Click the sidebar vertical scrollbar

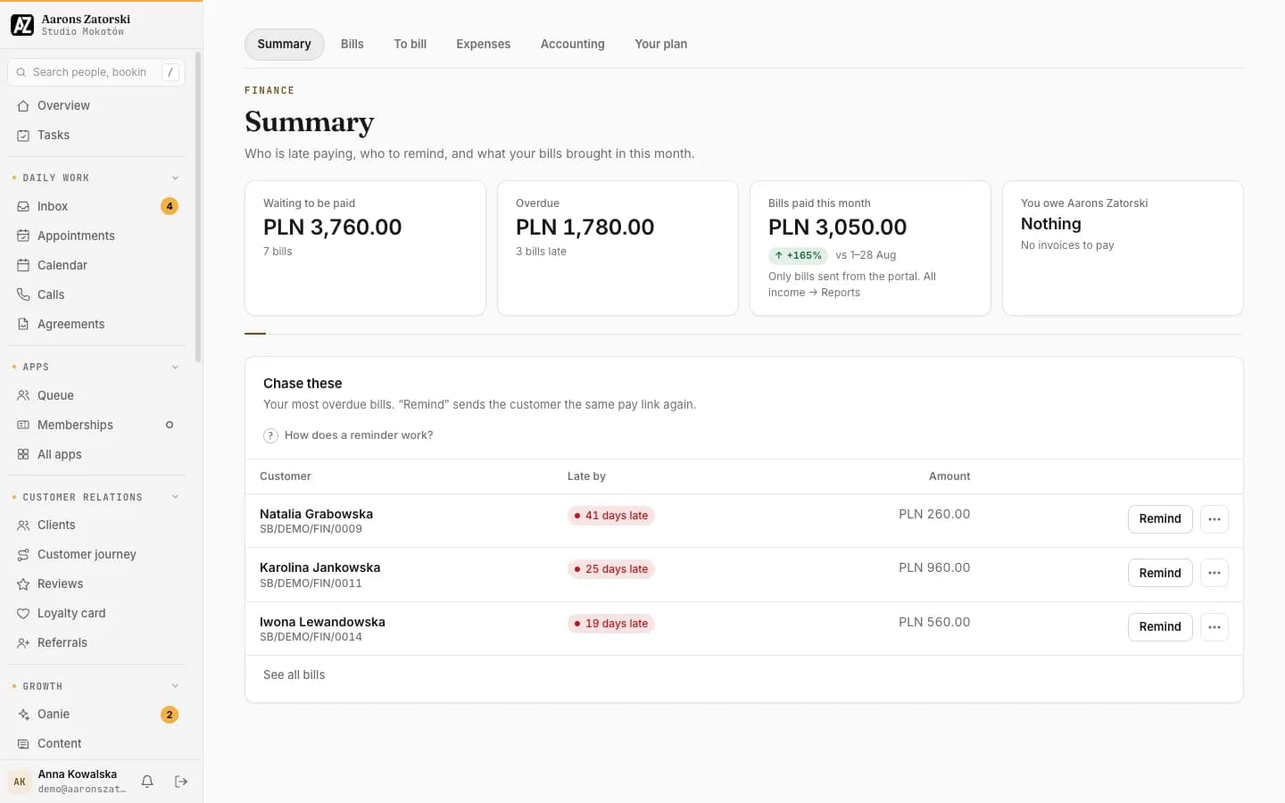197,207
